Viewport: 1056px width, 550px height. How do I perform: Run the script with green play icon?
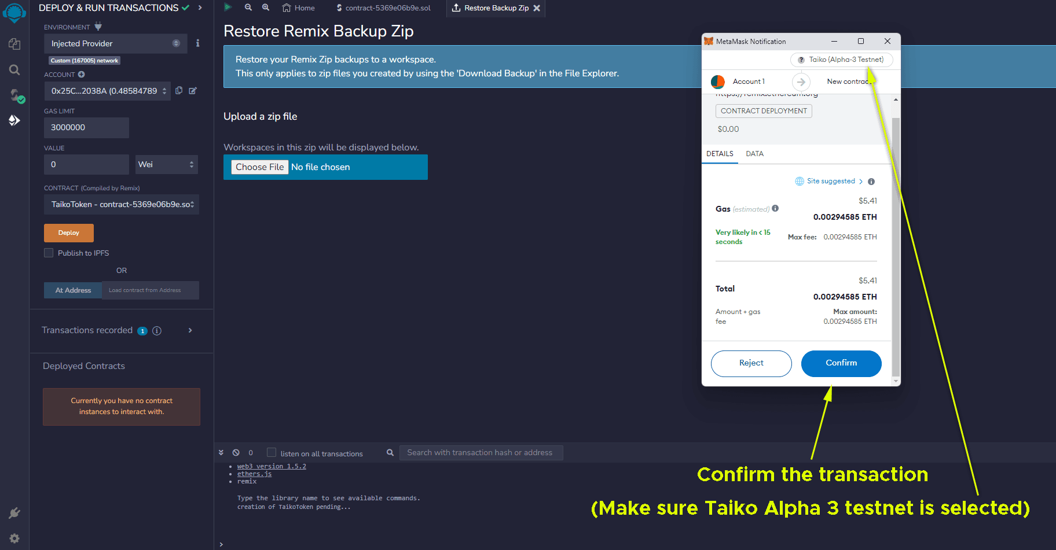(x=228, y=8)
